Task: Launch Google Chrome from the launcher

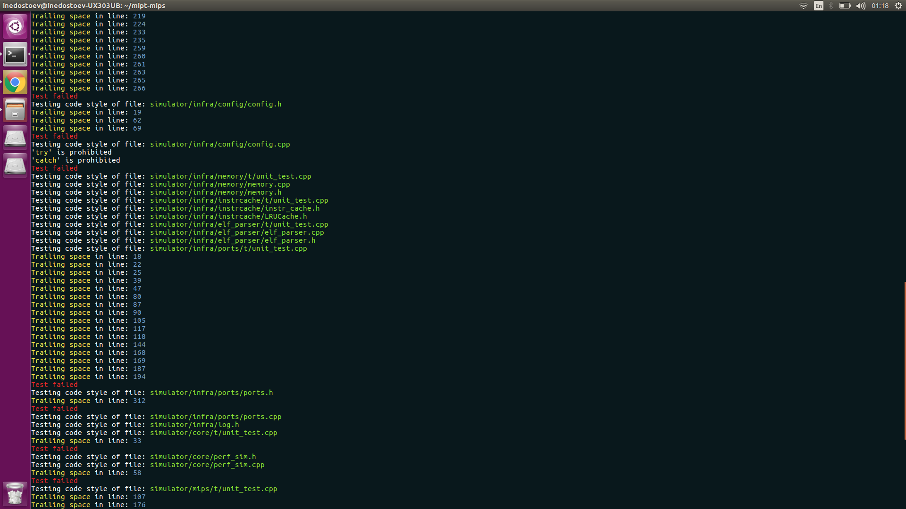Action: (15, 82)
